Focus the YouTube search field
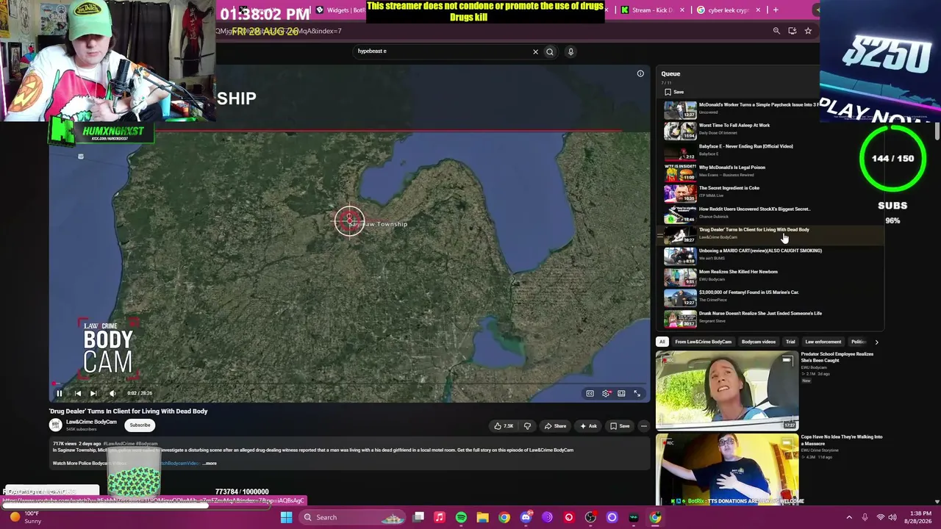The image size is (941, 529). pos(443,51)
